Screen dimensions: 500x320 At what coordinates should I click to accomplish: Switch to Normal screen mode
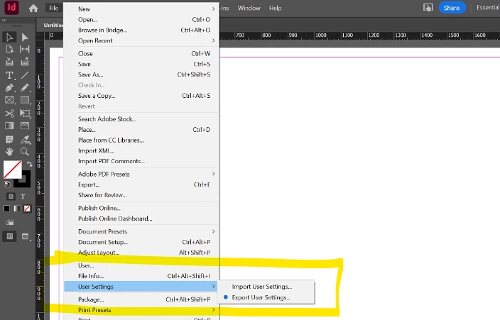point(10,236)
